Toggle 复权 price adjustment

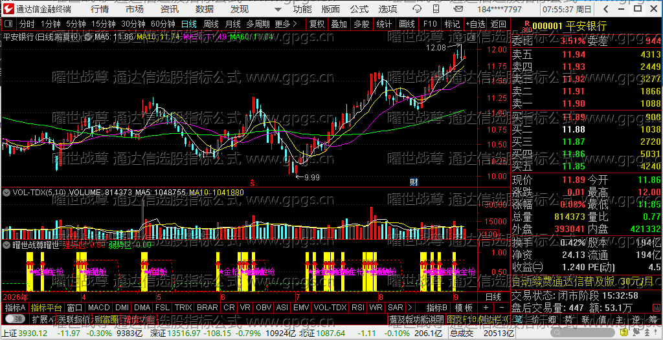pyautogui.click(x=317, y=24)
